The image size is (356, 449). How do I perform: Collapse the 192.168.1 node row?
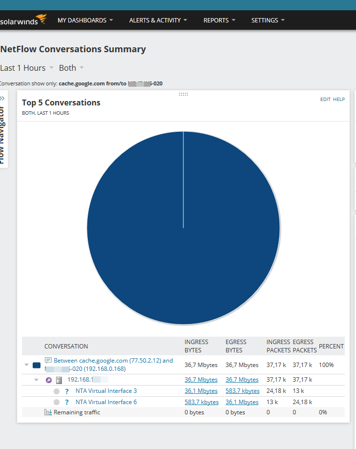37,380
